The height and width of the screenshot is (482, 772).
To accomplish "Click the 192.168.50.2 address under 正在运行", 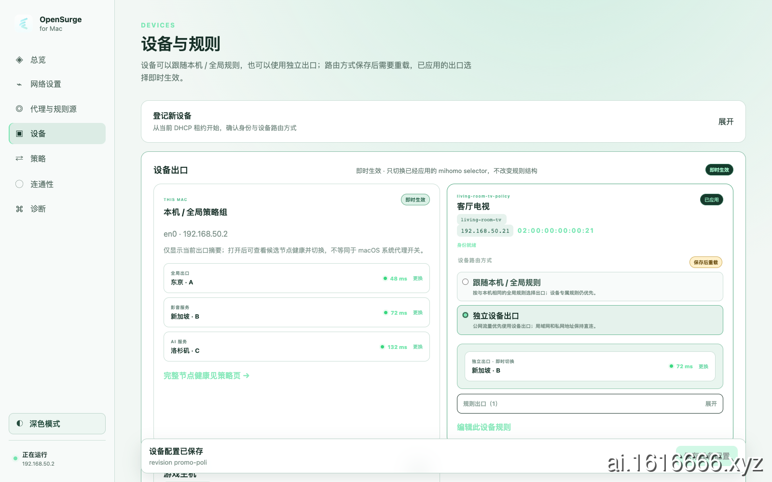I will click(38, 464).
